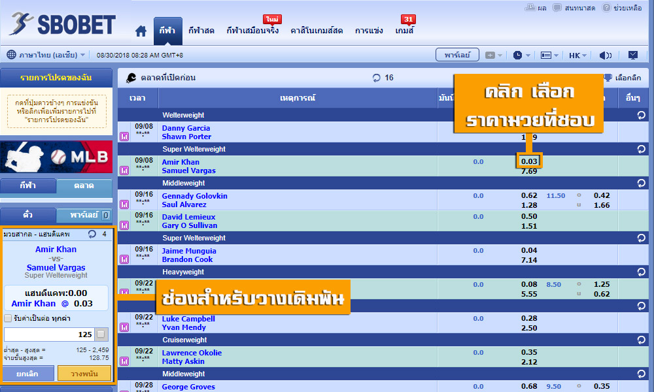654x392 pixels.
Task: Cancel the bet with ยกเลิก
Action: (x=27, y=374)
